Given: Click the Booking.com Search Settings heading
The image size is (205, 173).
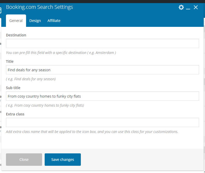Looking at the screenshot, I should click(40, 7).
